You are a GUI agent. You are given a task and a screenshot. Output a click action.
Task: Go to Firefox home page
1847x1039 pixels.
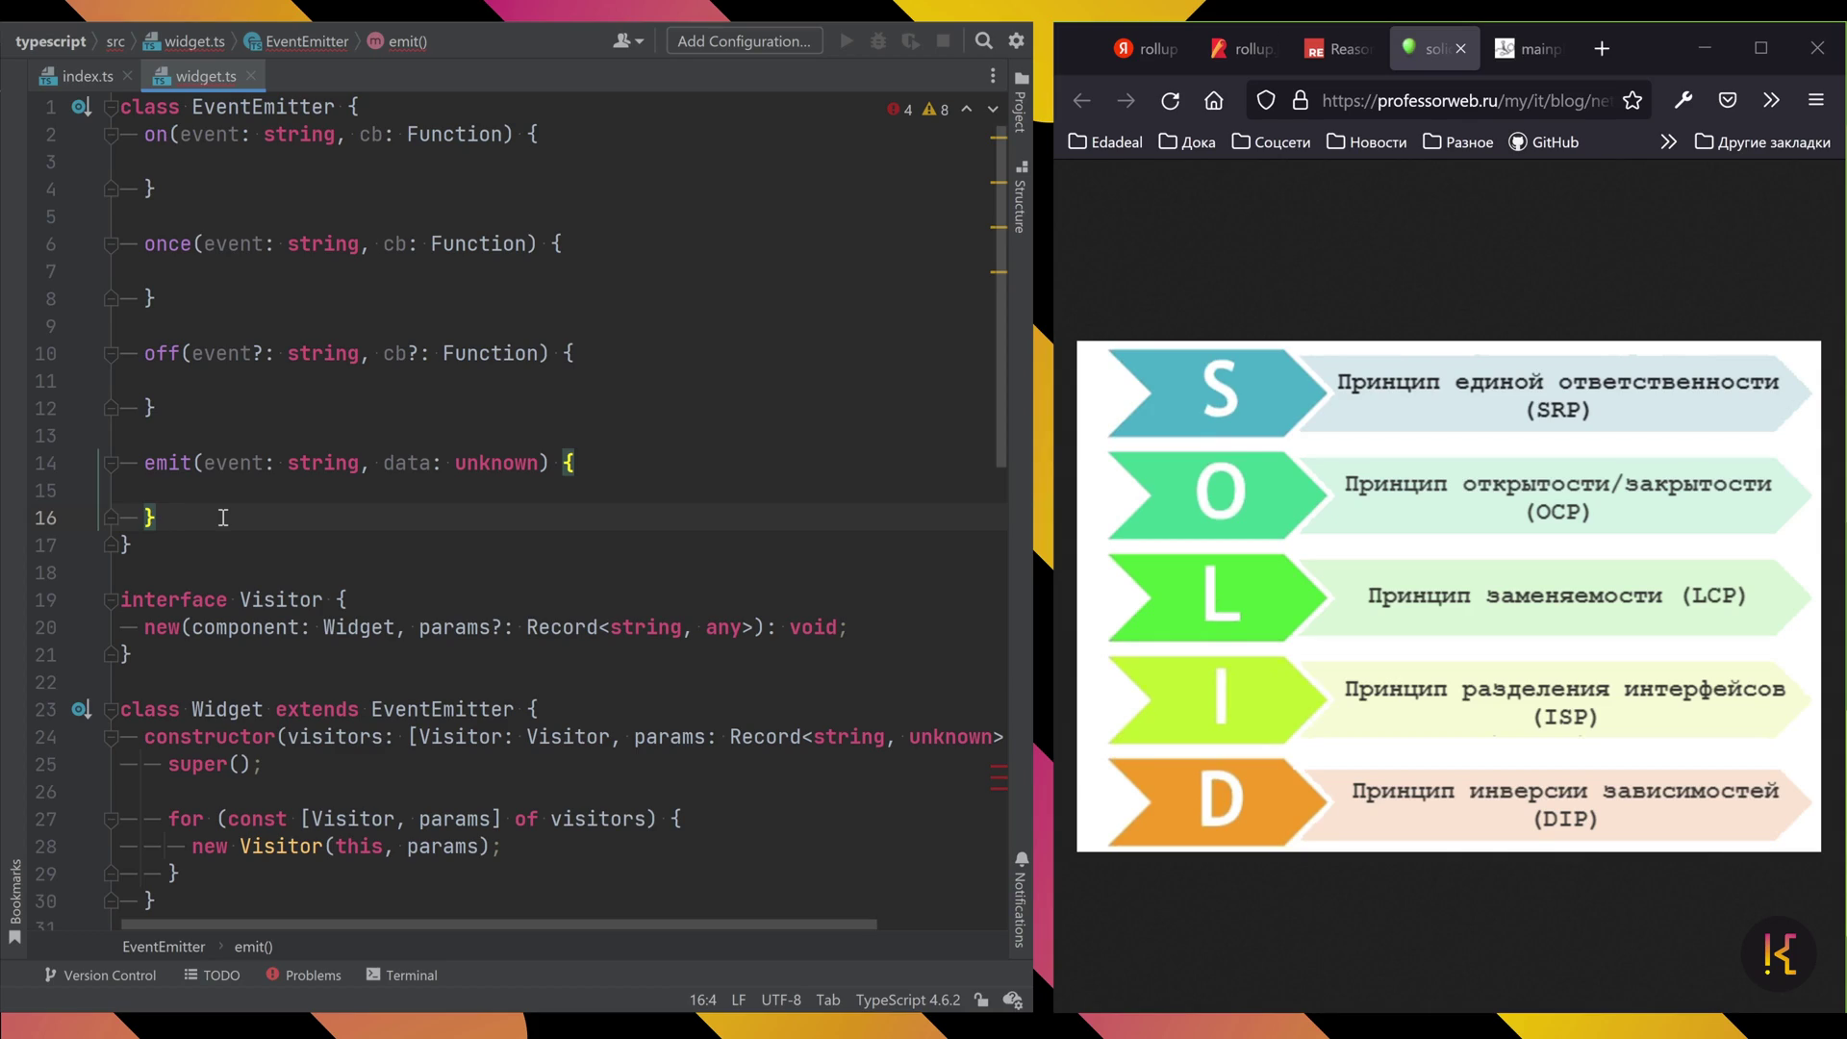pos(1214,100)
